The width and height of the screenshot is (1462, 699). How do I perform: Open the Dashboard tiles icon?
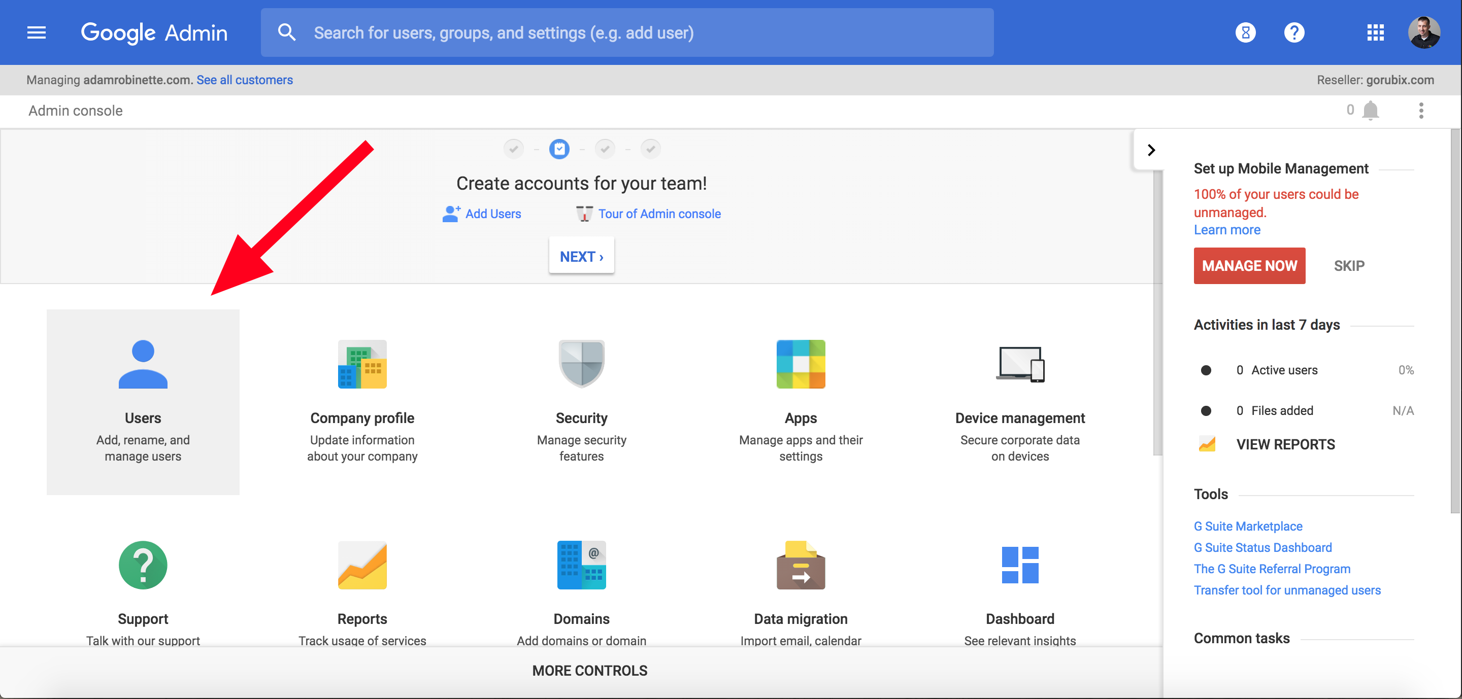point(1020,565)
